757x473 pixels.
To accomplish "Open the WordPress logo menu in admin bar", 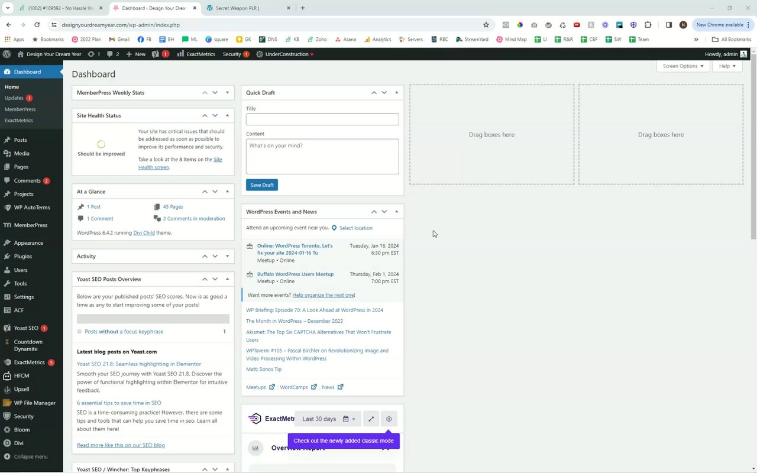I will click(7, 54).
